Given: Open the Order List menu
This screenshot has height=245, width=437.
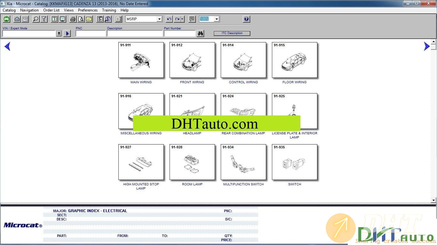Looking at the screenshot, I should click(x=52, y=10).
